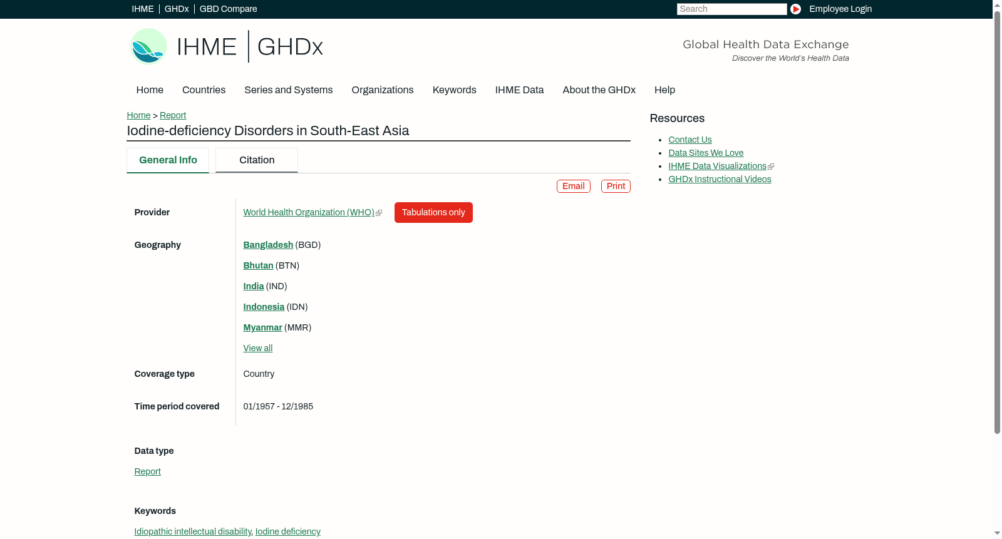The image size is (1002, 539).
Task: Open GHDx Instructional Videos link
Action: tap(720, 179)
